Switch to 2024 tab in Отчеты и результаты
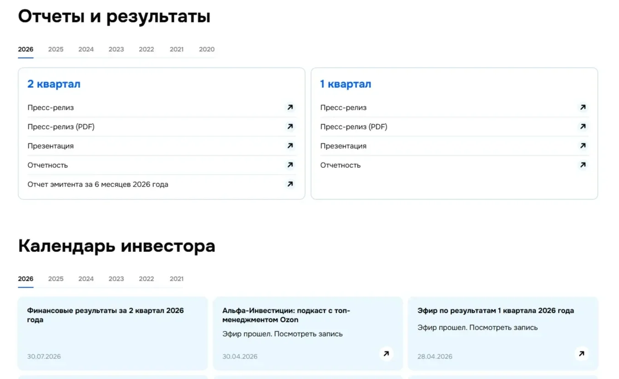The image size is (619, 379). (x=86, y=49)
